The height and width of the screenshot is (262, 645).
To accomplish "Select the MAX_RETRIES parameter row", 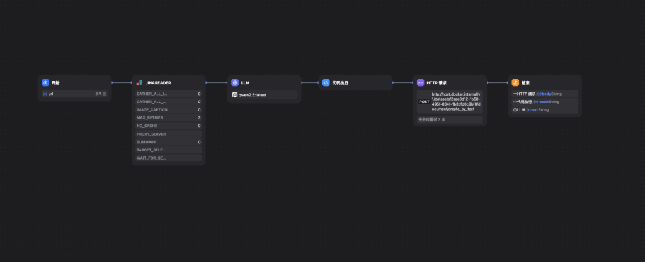I will pos(168,117).
